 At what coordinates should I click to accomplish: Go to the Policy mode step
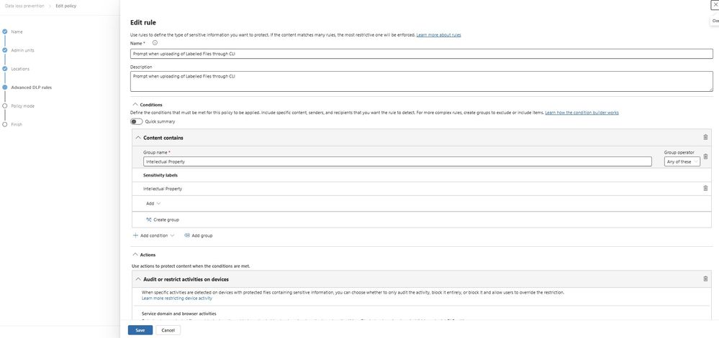(22, 105)
